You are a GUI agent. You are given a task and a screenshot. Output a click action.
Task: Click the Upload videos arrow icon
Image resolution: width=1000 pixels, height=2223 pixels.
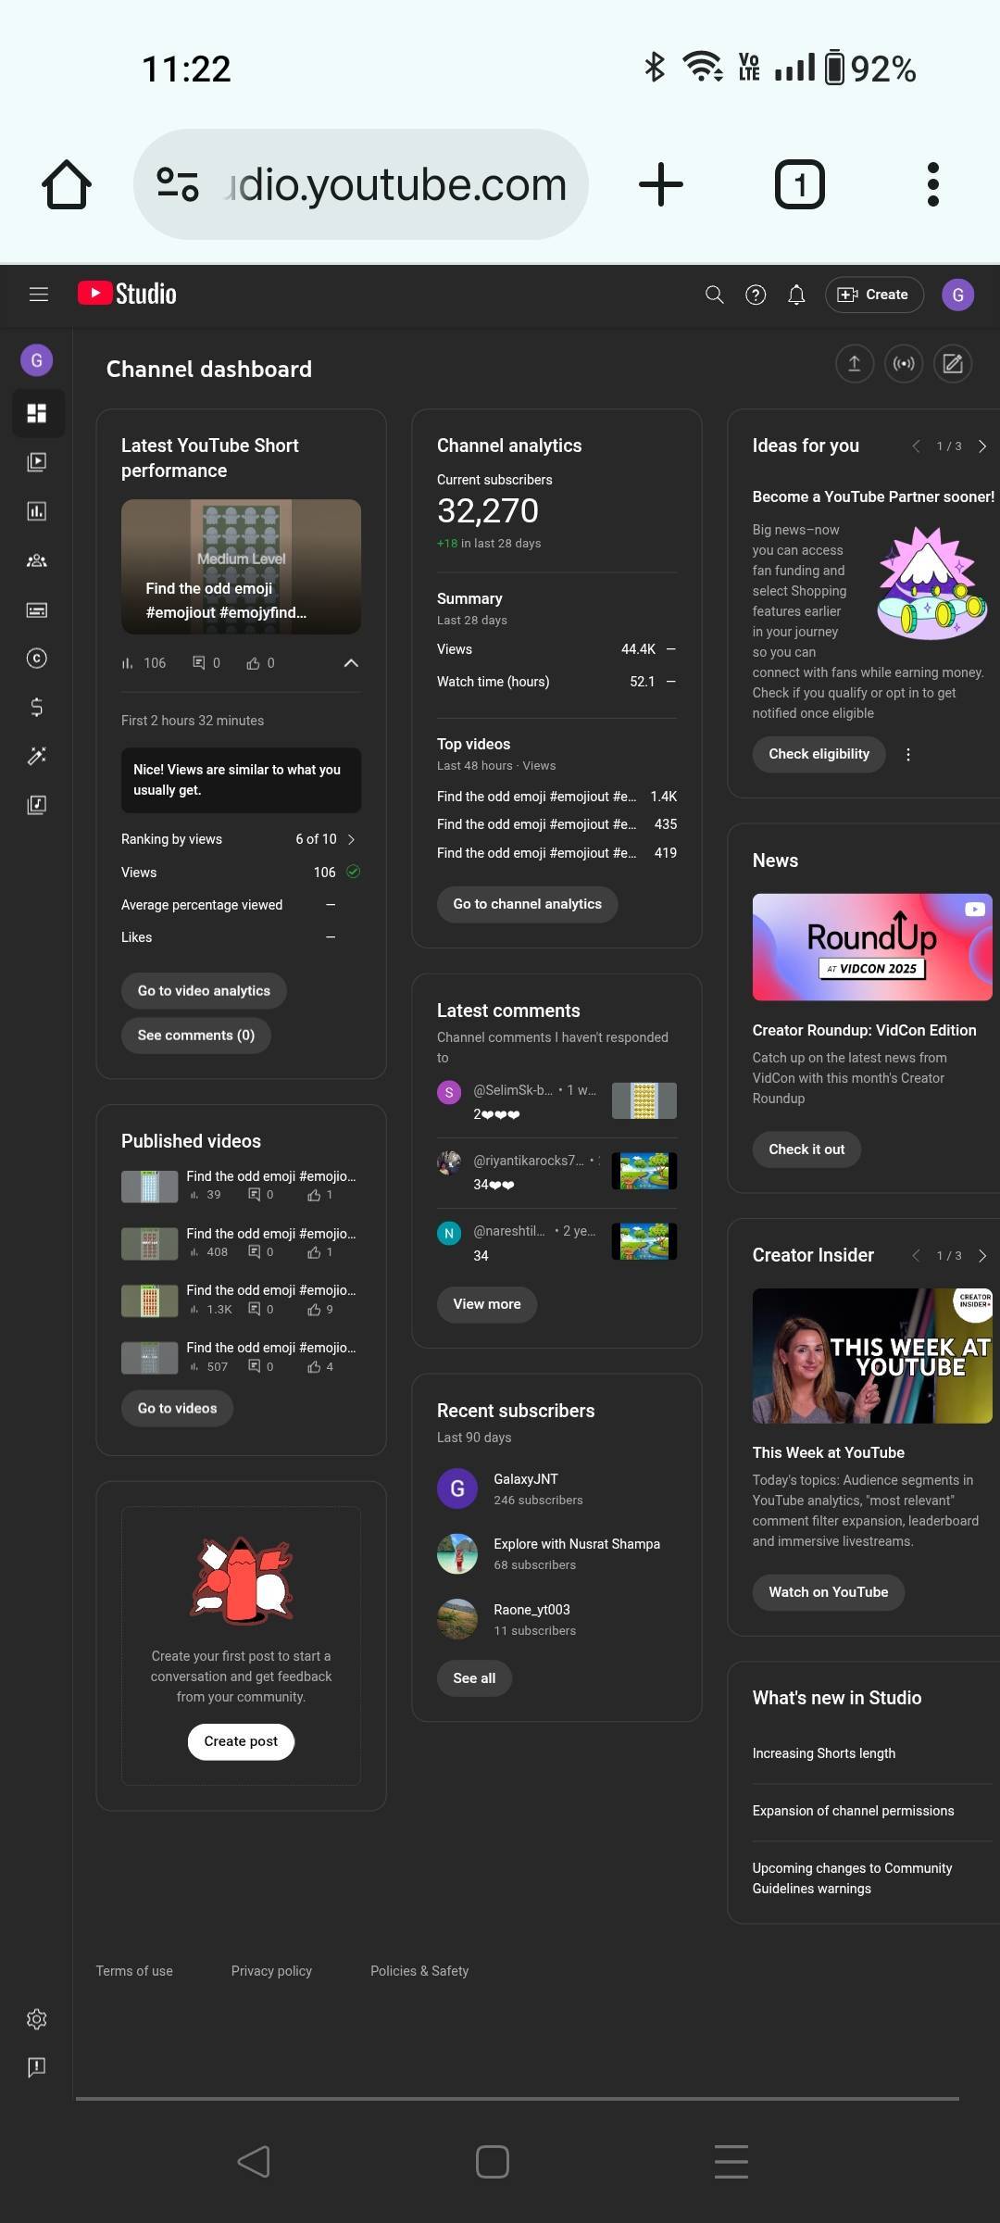click(x=855, y=364)
